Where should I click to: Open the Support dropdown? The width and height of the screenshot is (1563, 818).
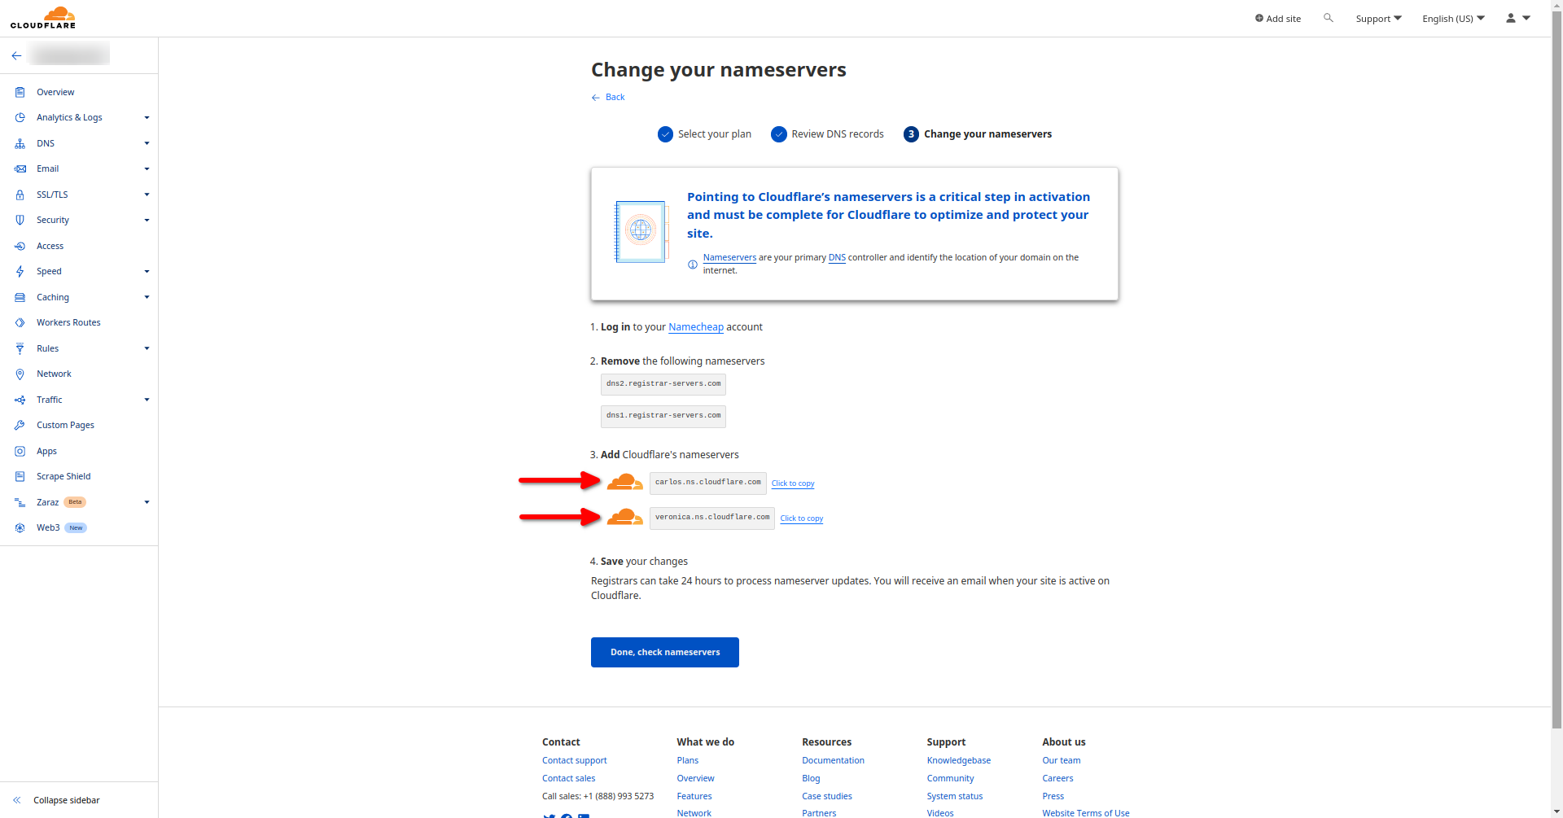pyautogui.click(x=1378, y=19)
